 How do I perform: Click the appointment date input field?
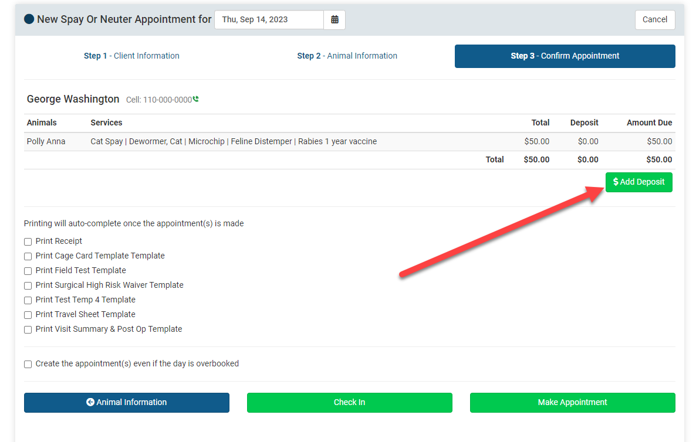[269, 20]
